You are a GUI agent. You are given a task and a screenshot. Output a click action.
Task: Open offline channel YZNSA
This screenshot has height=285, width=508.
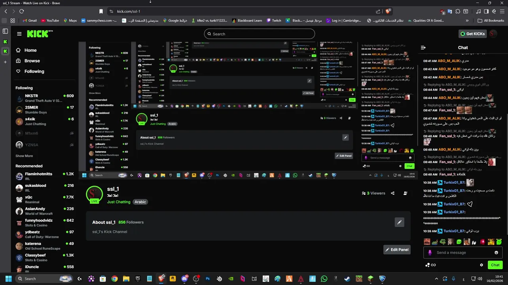(x=44, y=145)
